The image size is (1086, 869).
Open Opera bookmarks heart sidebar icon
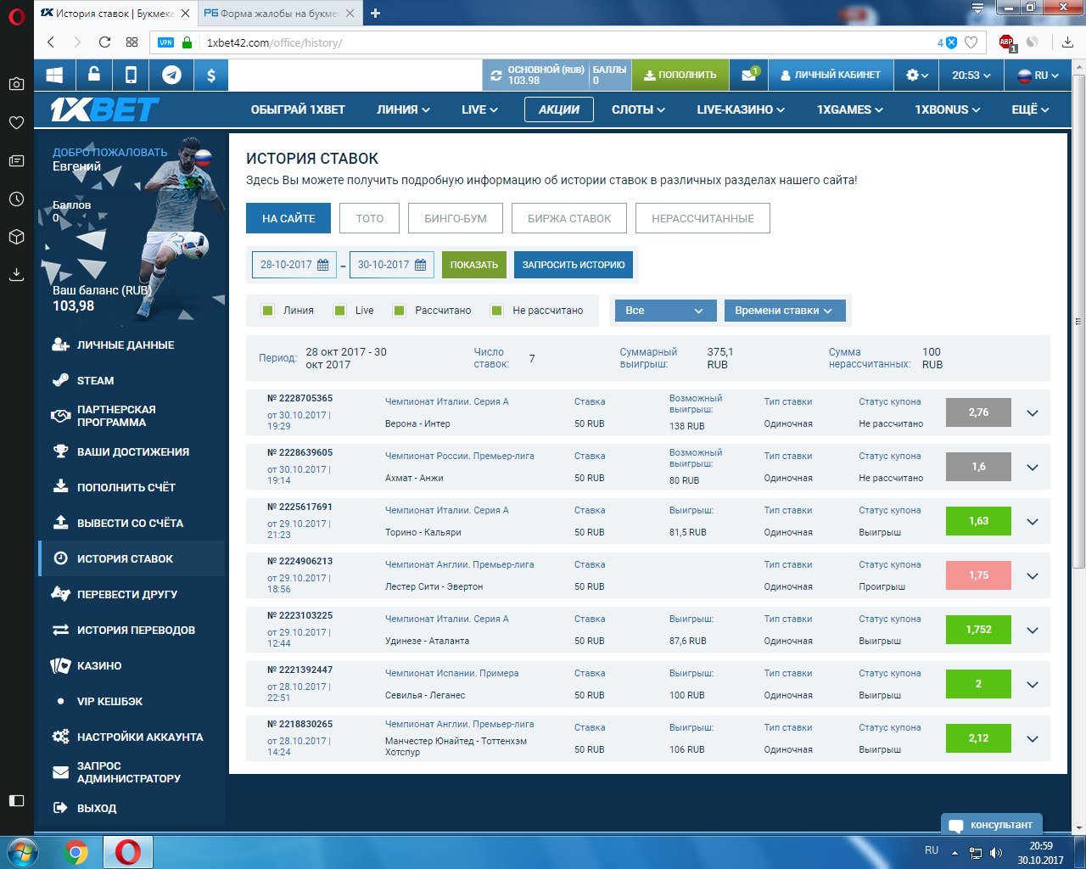(x=16, y=122)
